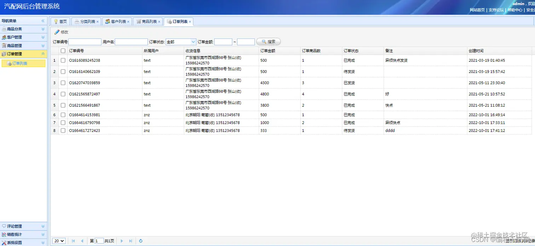Select the 订单列表 tab
535x246 pixels.
179,22
